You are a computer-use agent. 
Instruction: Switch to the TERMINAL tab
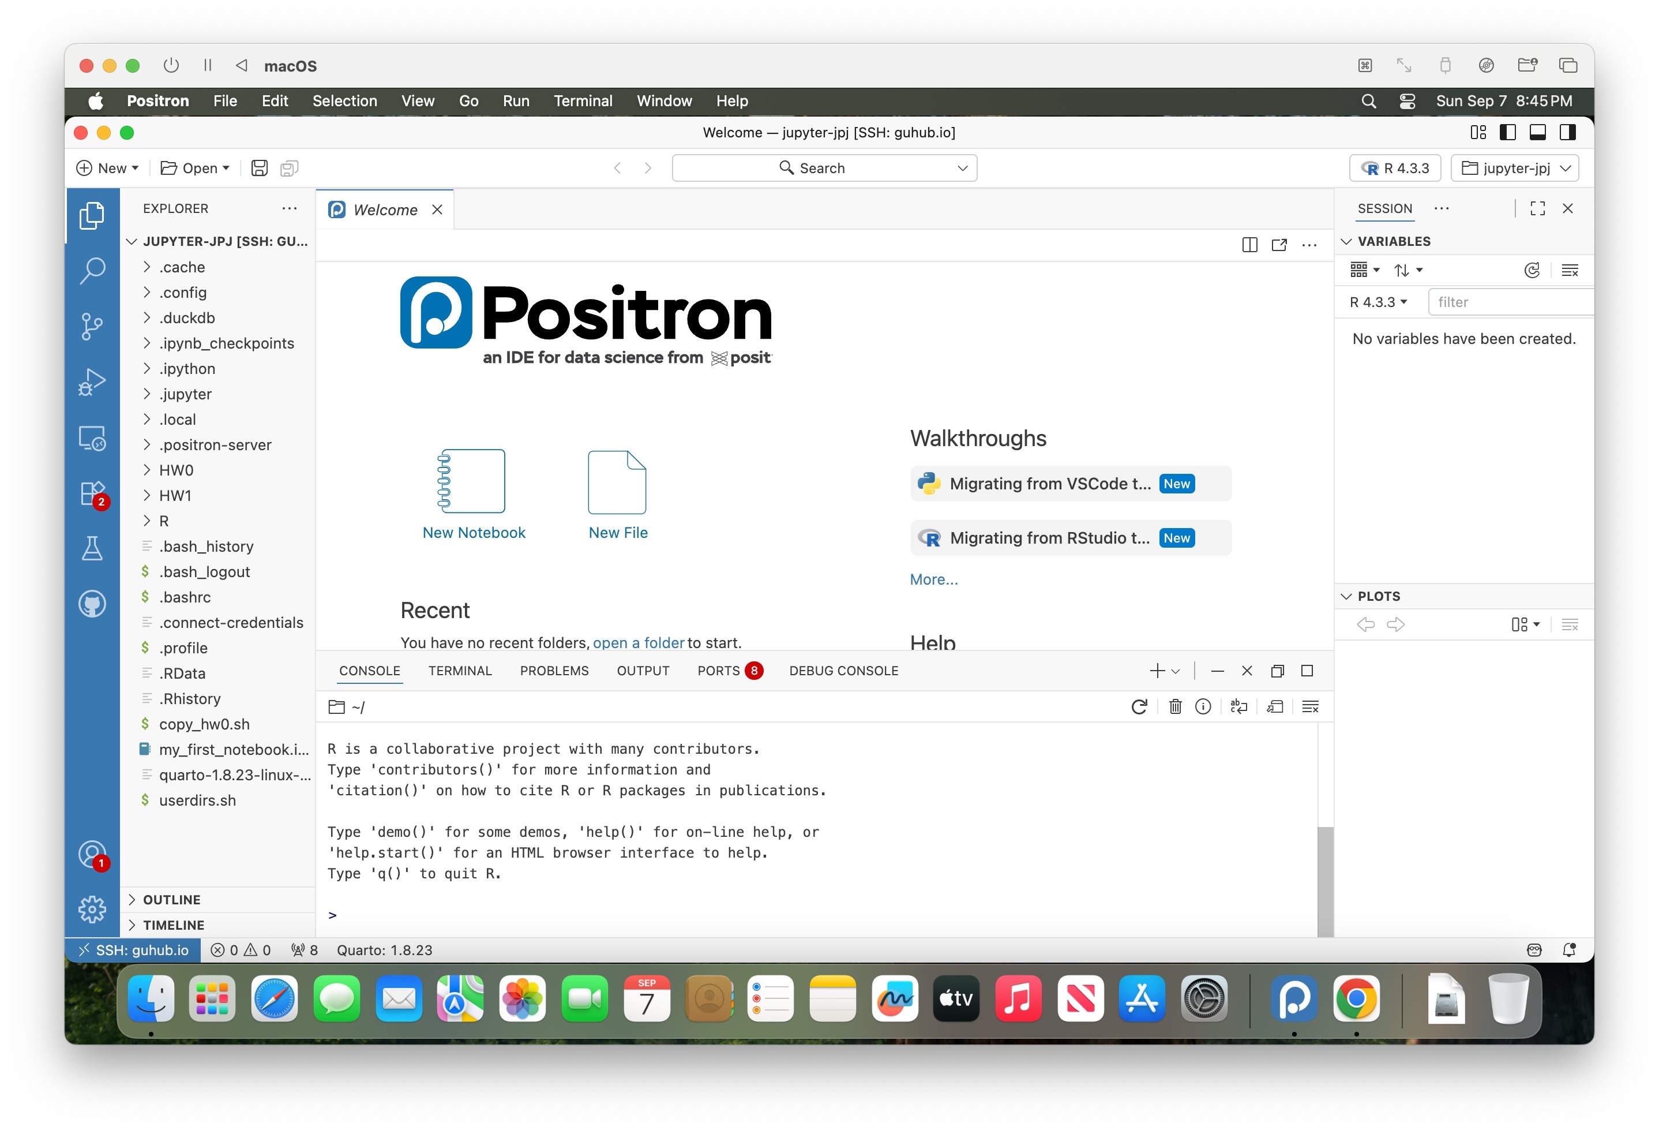[x=460, y=670]
